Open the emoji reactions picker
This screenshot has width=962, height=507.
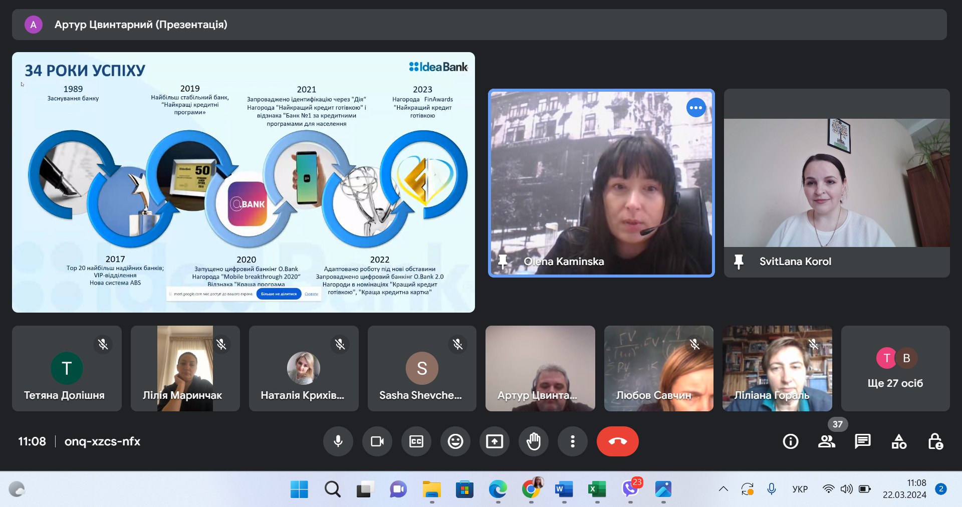pyautogui.click(x=455, y=441)
